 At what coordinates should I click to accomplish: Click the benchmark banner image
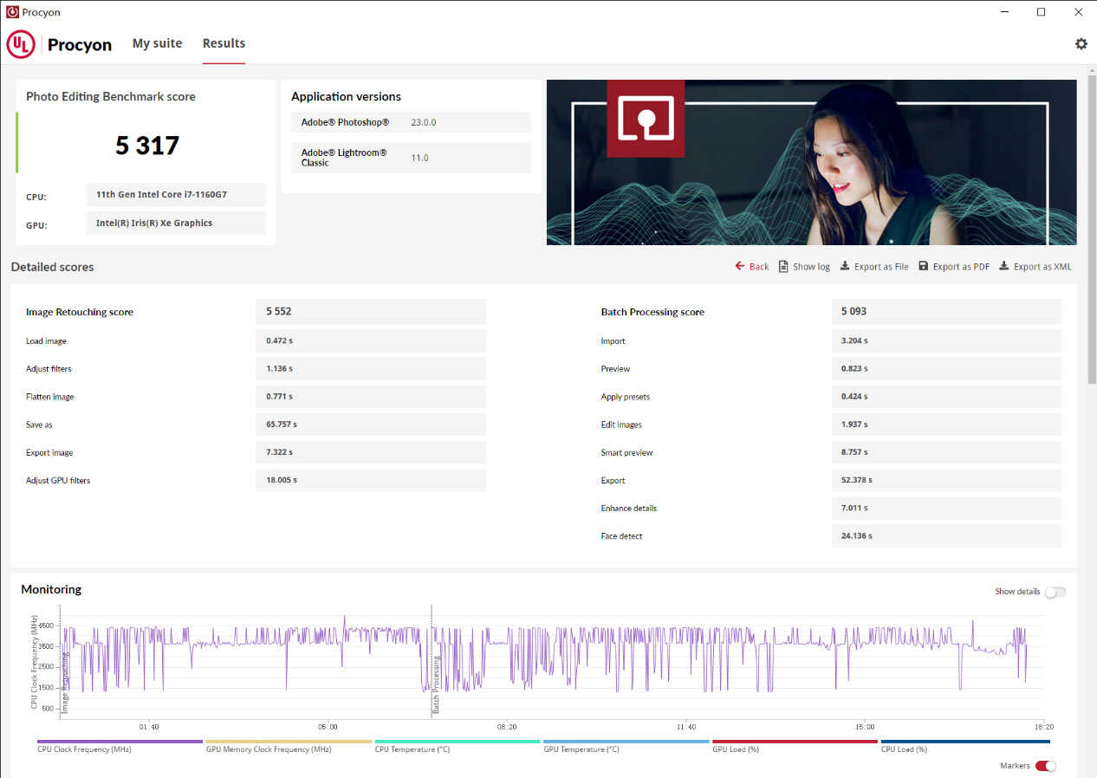[x=811, y=162]
